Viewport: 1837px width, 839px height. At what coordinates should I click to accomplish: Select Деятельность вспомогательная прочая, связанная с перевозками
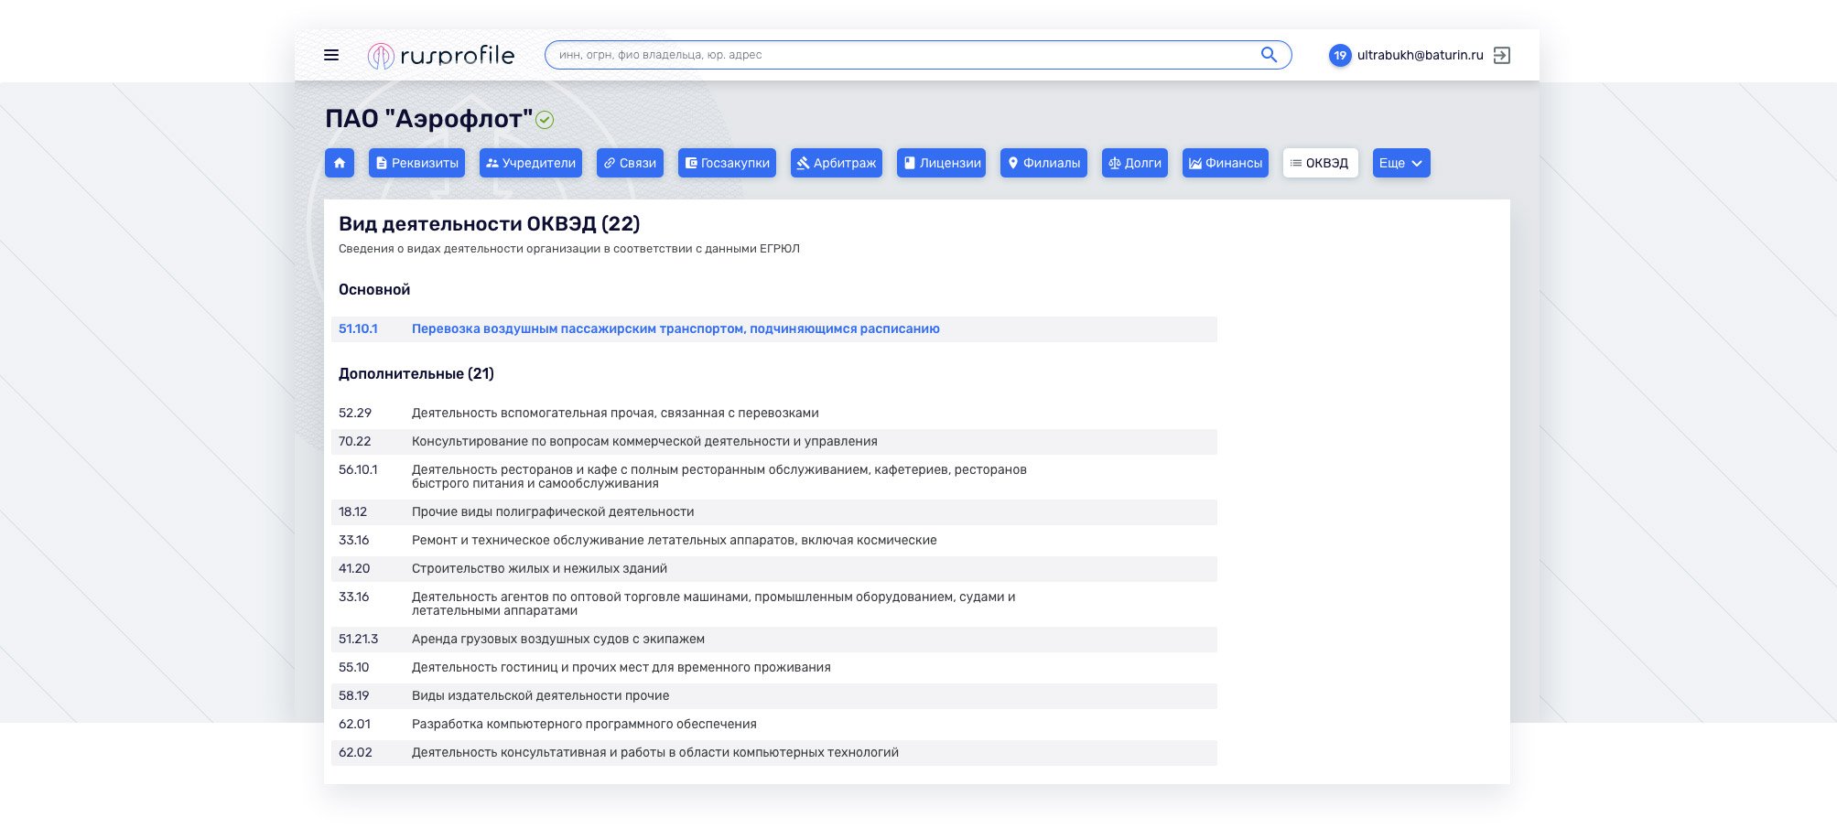tap(615, 413)
